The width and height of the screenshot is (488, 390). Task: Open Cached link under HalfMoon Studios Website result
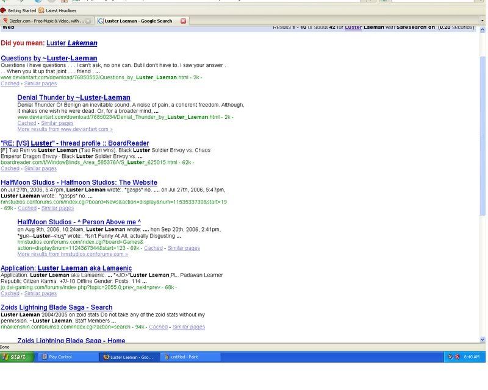[x=27, y=208]
